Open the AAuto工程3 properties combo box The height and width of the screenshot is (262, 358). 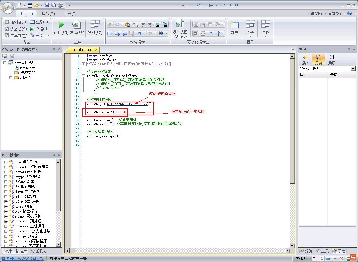point(353,69)
